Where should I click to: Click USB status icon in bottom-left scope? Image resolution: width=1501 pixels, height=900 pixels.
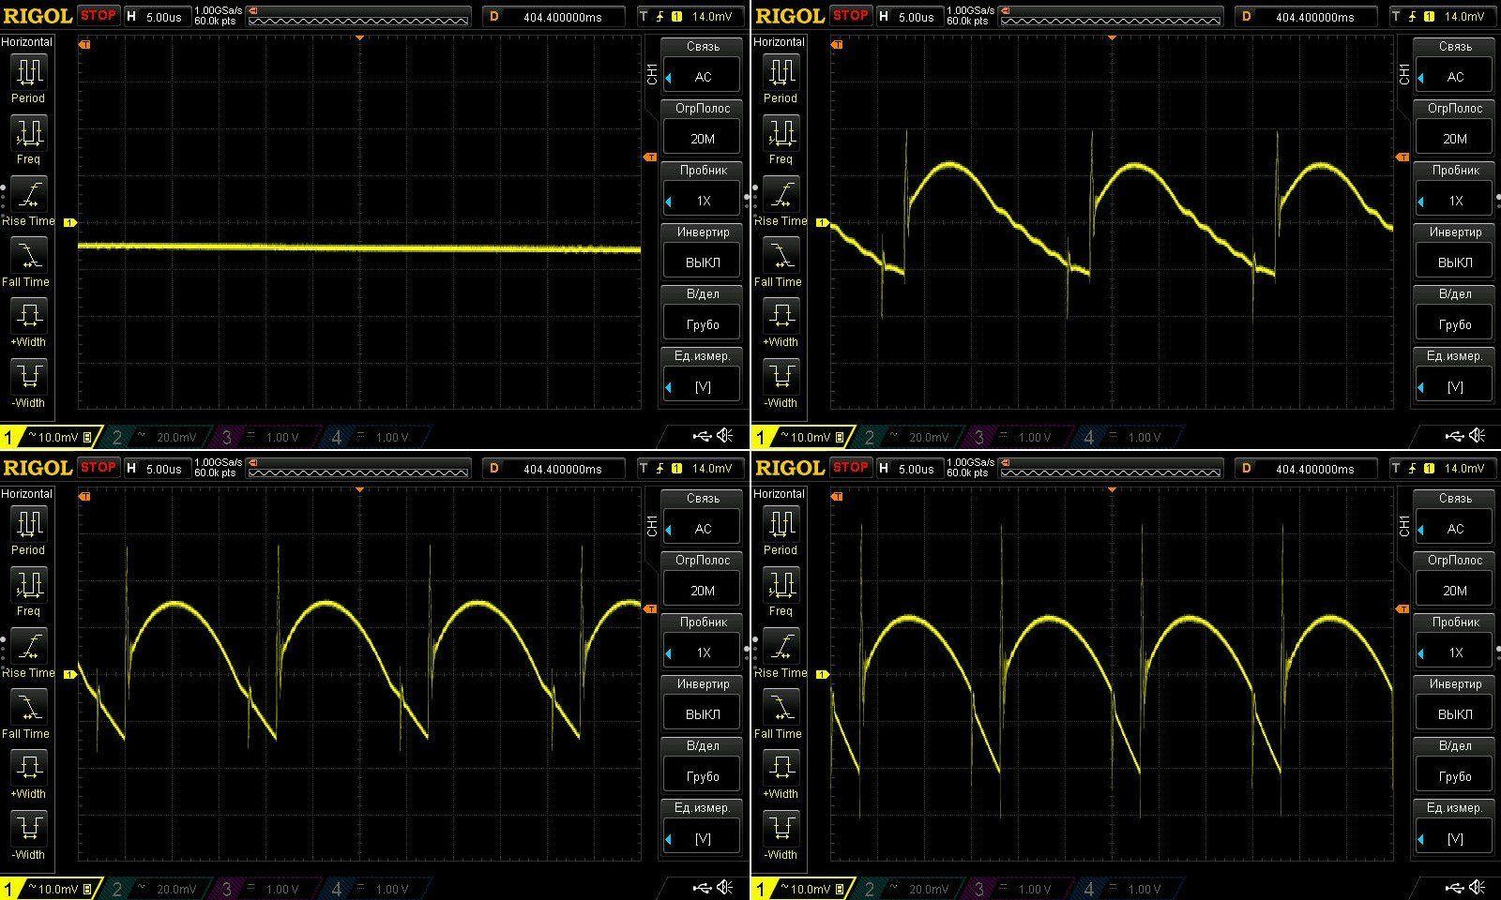tap(703, 888)
